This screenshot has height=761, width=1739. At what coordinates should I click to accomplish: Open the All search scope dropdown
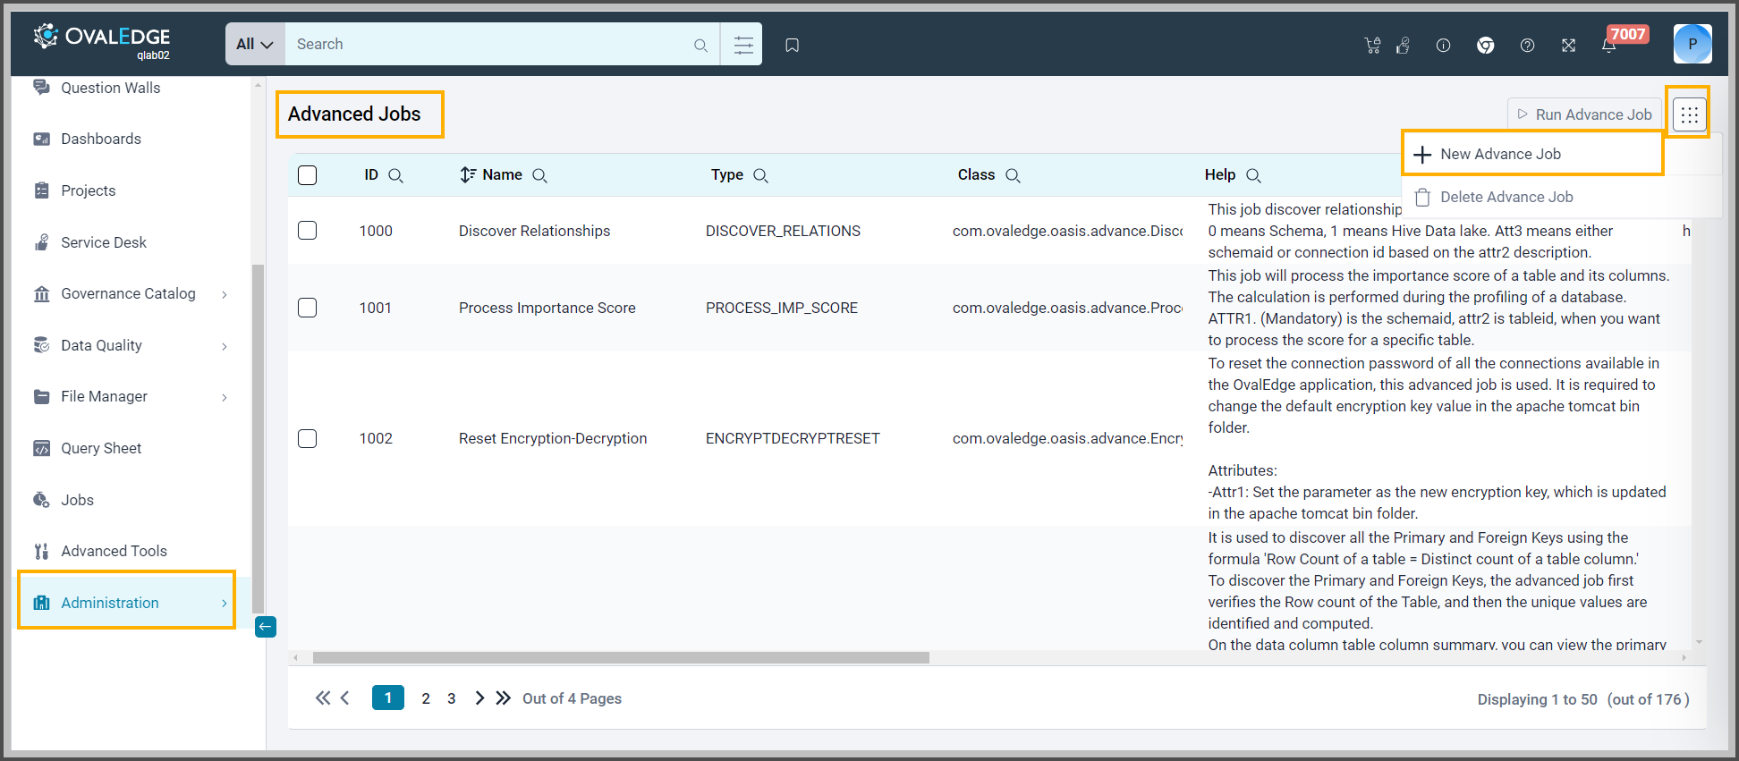(255, 45)
